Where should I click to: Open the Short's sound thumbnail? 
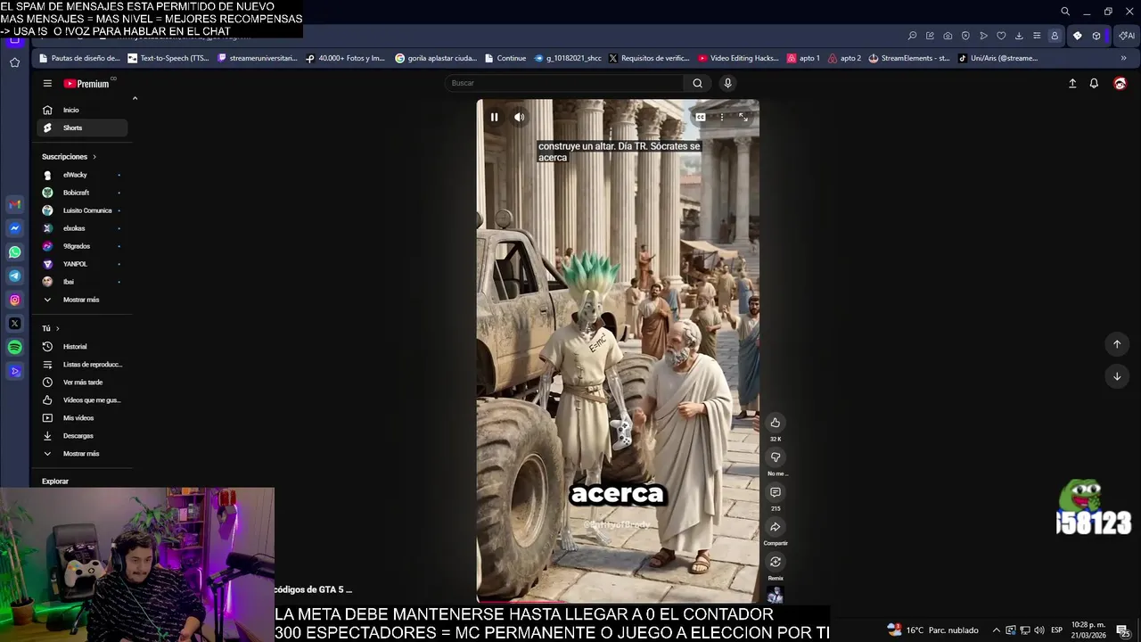(776, 595)
